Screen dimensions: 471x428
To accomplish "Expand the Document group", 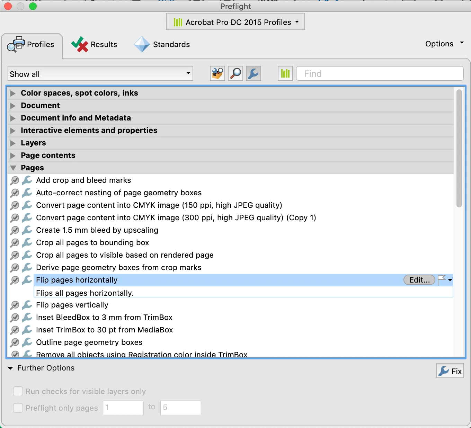I will [x=13, y=106].
